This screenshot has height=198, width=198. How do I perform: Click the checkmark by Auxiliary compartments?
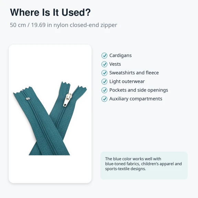coord(104,99)
